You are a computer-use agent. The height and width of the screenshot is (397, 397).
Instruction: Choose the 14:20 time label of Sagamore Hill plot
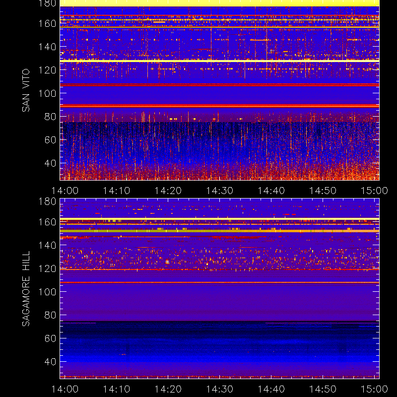[168, 389]
